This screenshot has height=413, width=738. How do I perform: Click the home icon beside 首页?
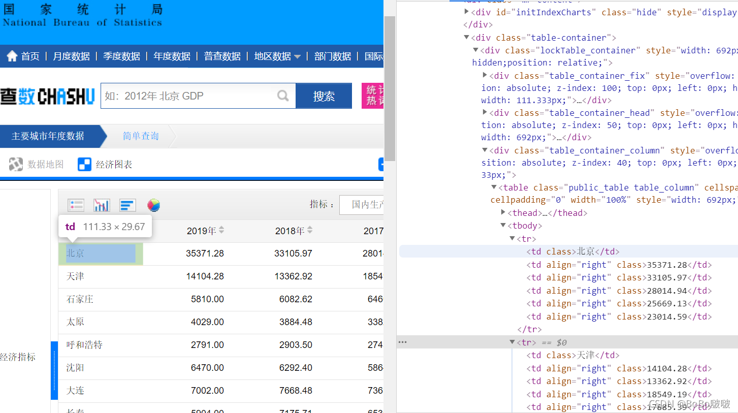[12, 56]
